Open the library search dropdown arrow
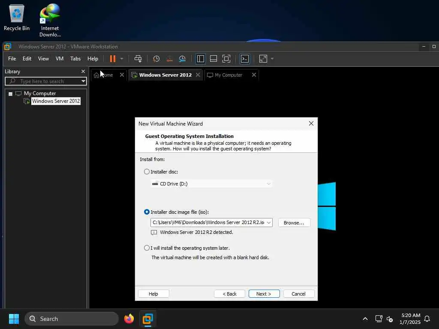The width and height of the screenshot is (439, 329). (x=84, y=81)
